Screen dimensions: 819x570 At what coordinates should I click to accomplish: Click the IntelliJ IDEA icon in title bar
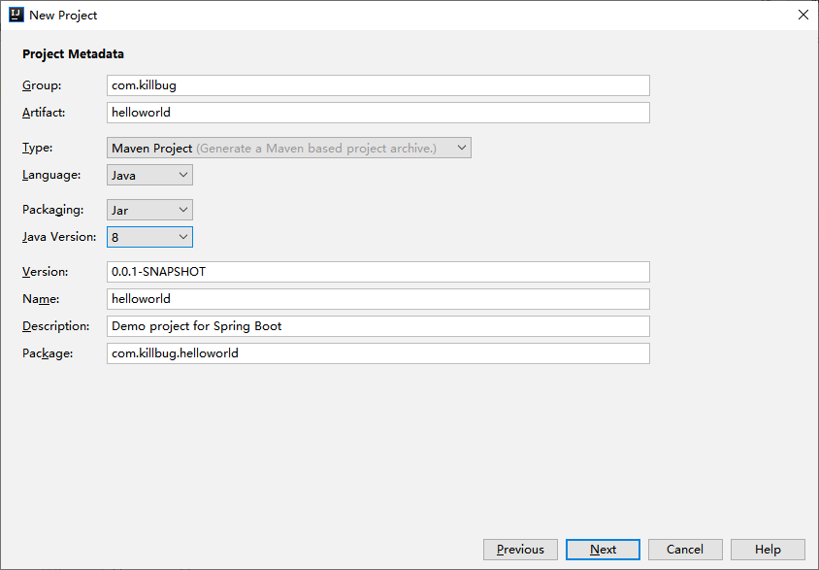click(16, 15)
